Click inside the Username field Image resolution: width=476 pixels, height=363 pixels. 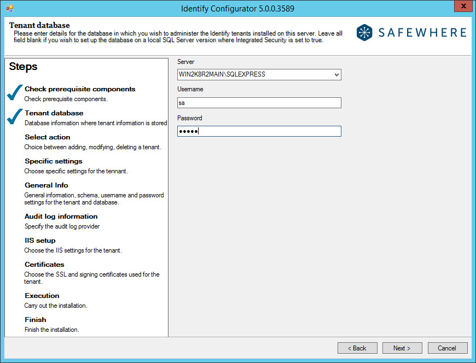click(259, 103)
